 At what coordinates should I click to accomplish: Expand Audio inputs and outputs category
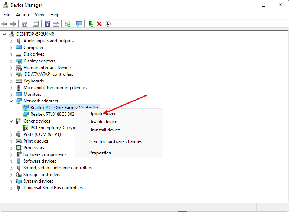[12, 41]
